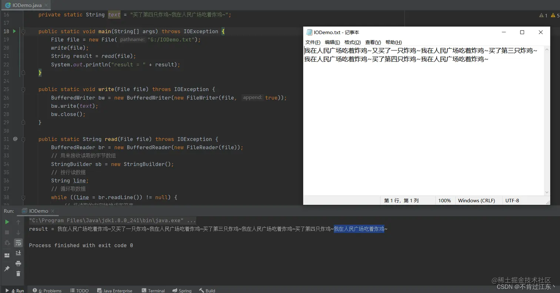Open the Build tool window
The width and height of the screenshot is (560, 293).
pos(207,290)
